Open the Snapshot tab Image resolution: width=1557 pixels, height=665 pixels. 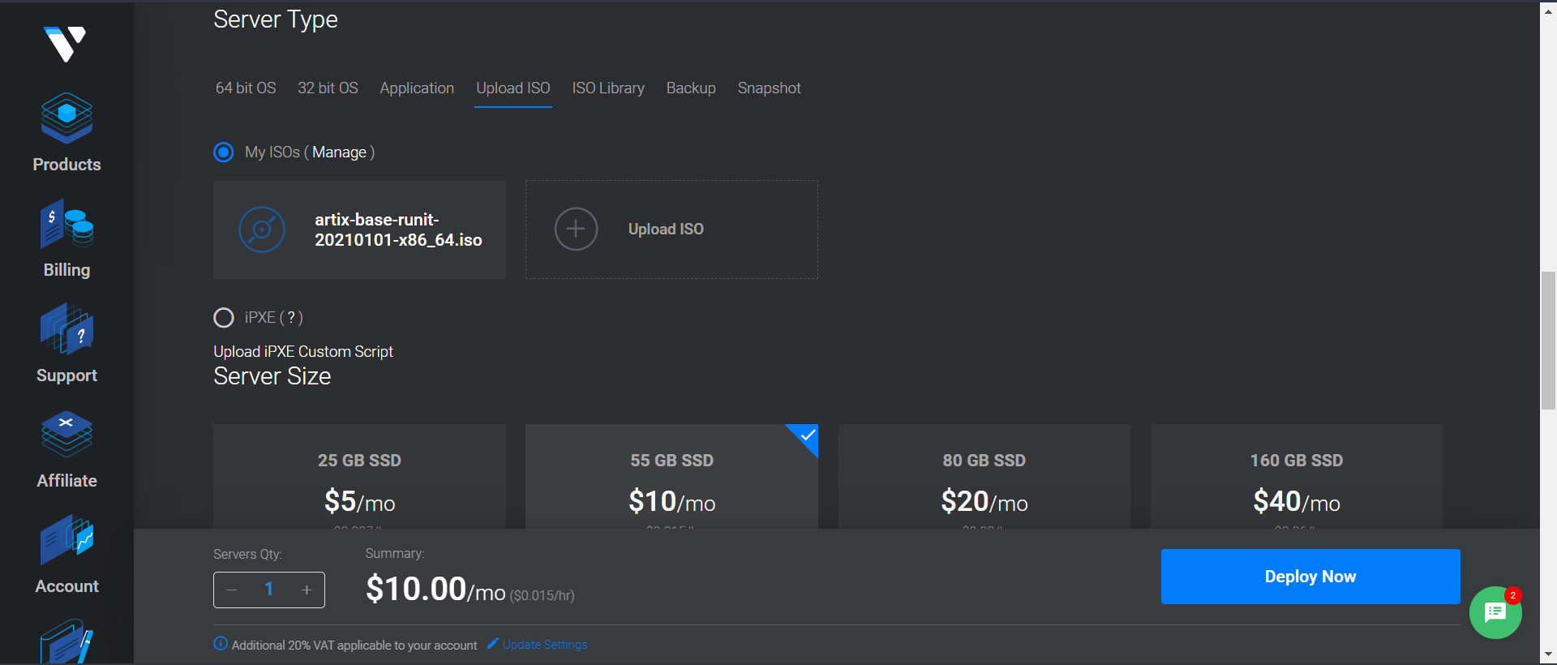tap(770, 88)
